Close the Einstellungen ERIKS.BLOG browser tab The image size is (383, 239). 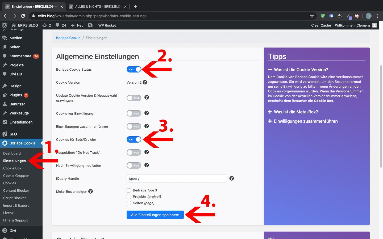(x=61, y=6)
